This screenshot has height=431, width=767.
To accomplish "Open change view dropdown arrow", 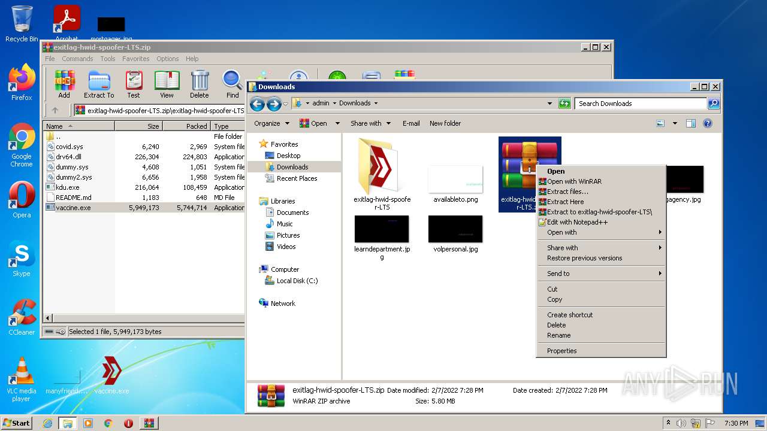I will click(675, 123).
